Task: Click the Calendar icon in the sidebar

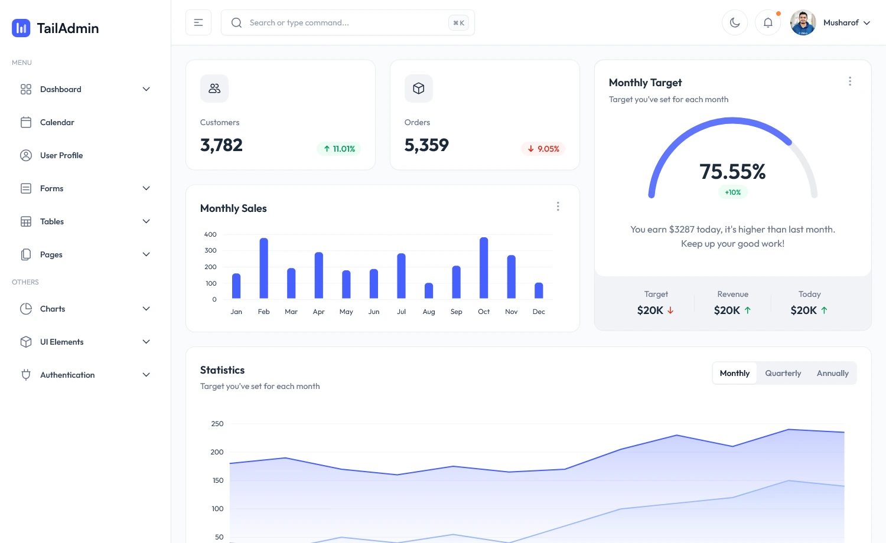Action: [26, 122]
